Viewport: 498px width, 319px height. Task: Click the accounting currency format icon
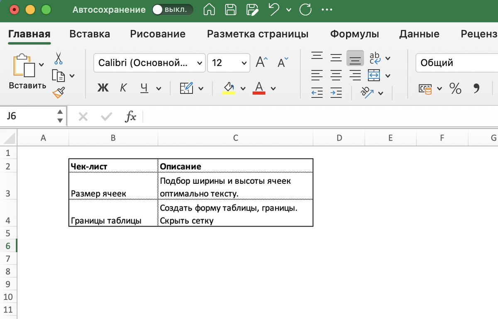point(425,88)
